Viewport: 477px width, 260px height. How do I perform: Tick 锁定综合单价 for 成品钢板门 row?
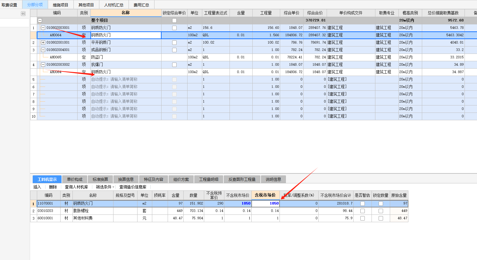click(x=174, y=50)
